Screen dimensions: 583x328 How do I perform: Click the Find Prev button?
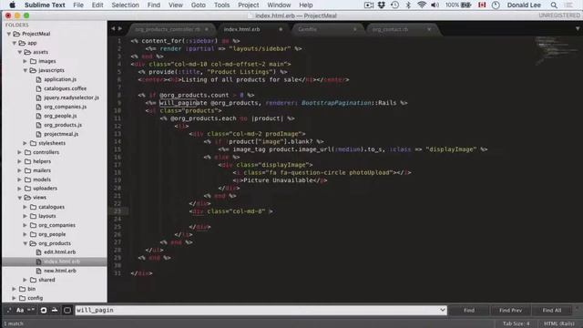tap(510, 310)
